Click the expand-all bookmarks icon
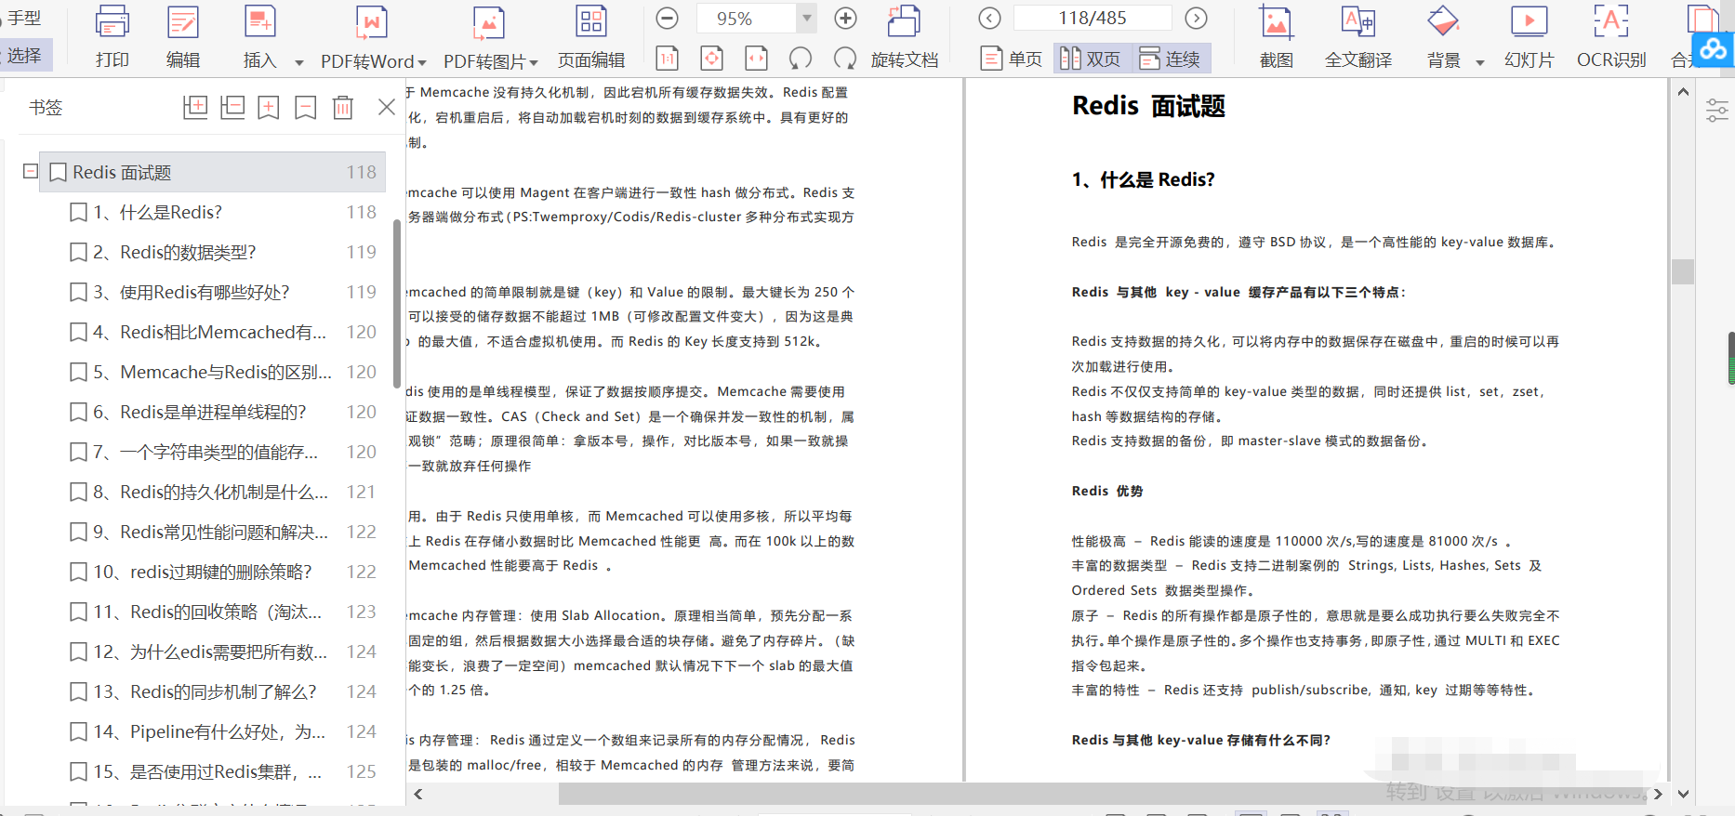Viewport: 1735px width, 816px height. pos(195,108)
